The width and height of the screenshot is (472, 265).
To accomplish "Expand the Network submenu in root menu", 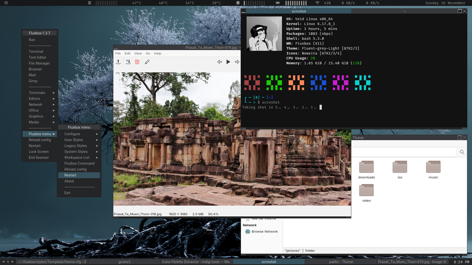I will click(x=40, y=105).
